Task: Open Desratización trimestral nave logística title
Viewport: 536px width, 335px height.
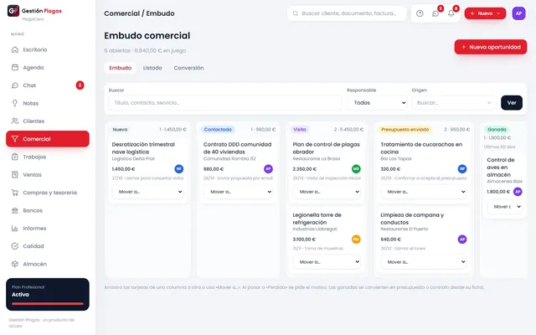Action: point(143,148)
